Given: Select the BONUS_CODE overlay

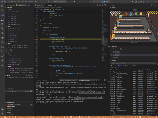Looking at the screenshot, I should (116, 53).
